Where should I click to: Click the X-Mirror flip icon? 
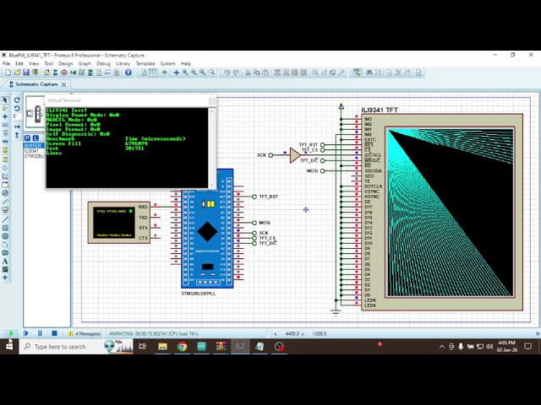[x=17, y=127]
